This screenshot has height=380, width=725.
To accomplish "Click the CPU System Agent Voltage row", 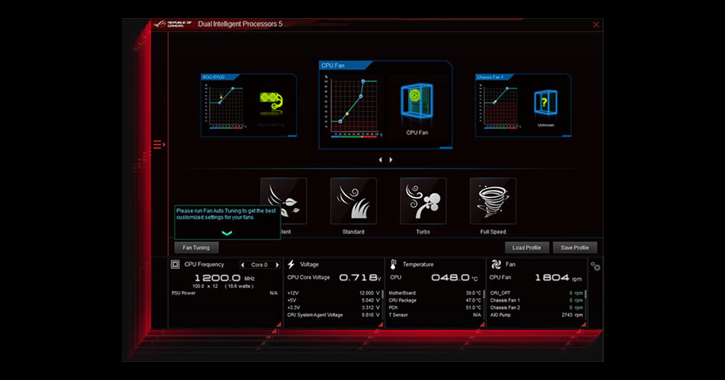I will tap(333, 315).
